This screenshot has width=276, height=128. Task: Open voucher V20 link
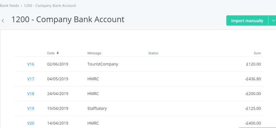tap(31, 123)
